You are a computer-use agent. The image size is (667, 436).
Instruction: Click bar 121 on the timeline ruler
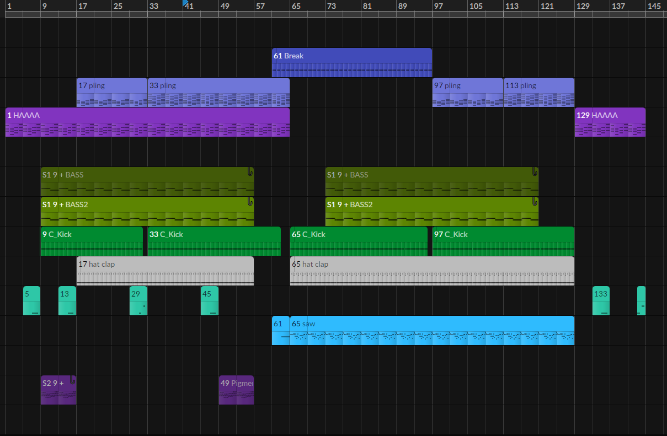(547, 6)
